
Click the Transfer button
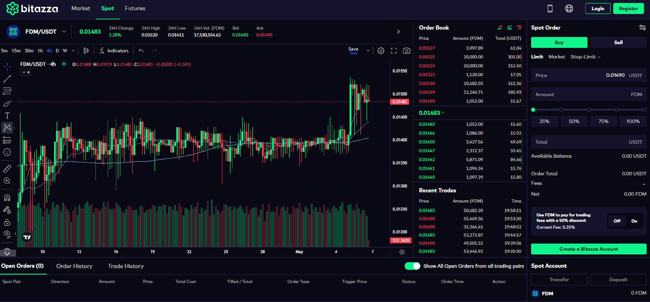559,280
